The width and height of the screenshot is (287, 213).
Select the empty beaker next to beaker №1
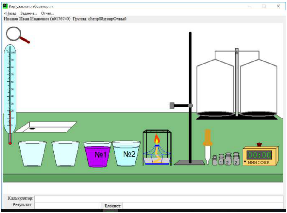[x=65, y=154]
